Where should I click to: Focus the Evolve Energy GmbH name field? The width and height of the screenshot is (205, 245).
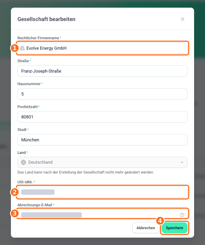[x=102, y=48]
